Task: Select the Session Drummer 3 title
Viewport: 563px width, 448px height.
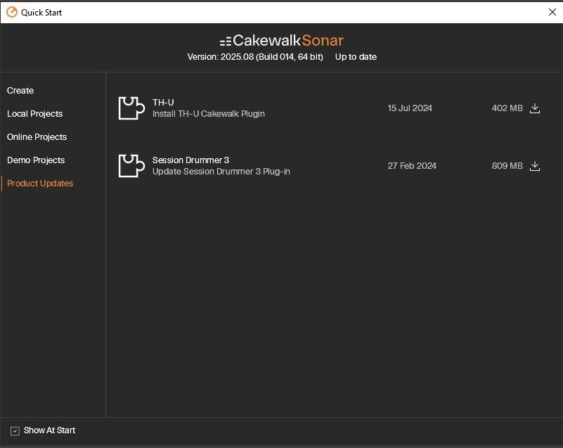Action: pyautogui.click(x=190, y=160)
